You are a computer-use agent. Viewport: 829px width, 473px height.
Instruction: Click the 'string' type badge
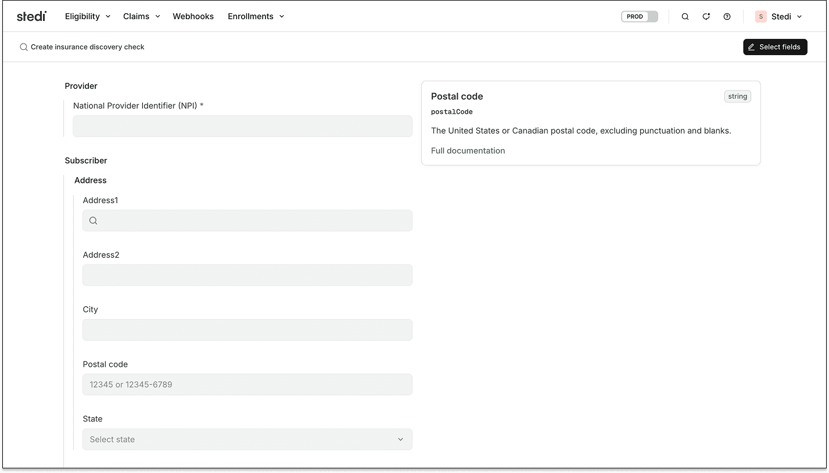coord(737,96)
